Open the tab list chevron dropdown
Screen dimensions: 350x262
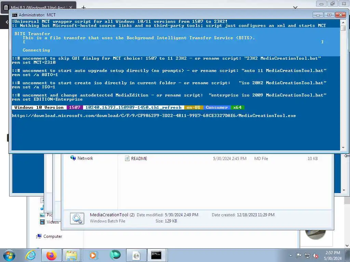(295, 8)
